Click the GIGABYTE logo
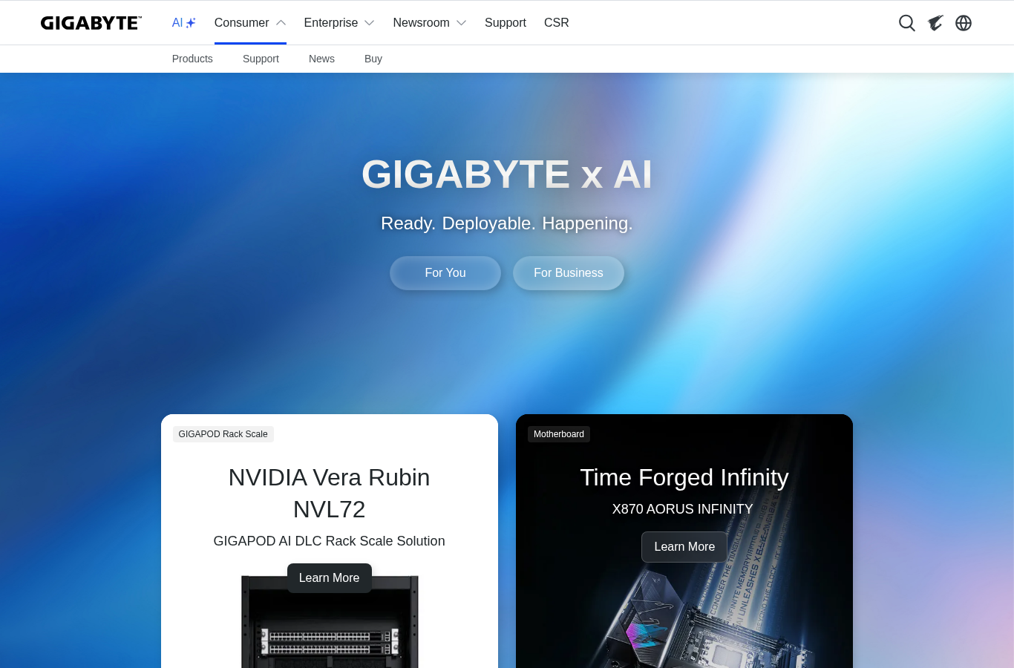Screen dimensions: 1014x668 coord(91,23)
